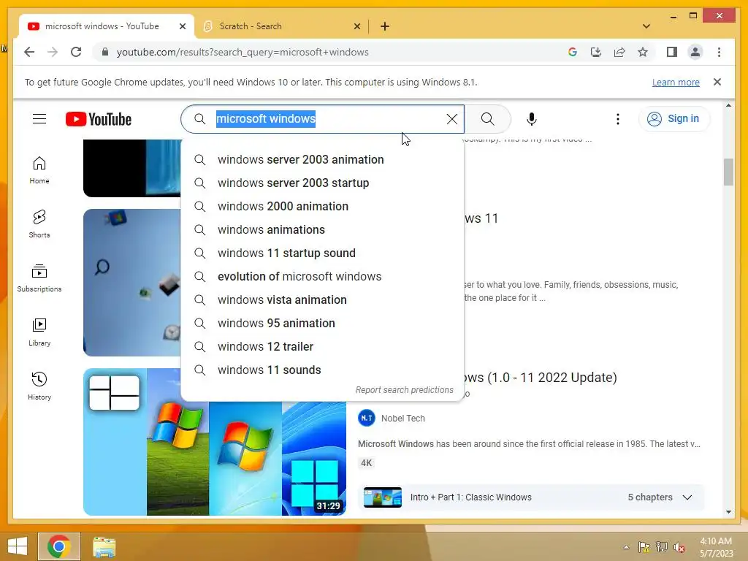This screenshot has height=561, width=748.
Task: Click scrollbar down arrow
Action: tap(728, 512)
